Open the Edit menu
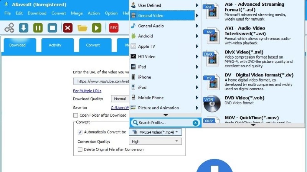This screenshot has width=307, height=172. [19, 13]
